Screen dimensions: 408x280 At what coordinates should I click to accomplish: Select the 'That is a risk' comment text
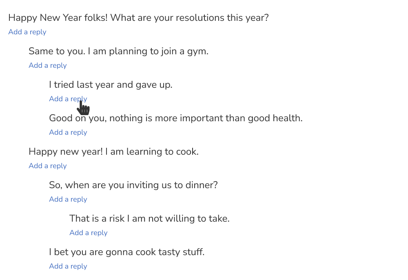[x=150, y=219]
